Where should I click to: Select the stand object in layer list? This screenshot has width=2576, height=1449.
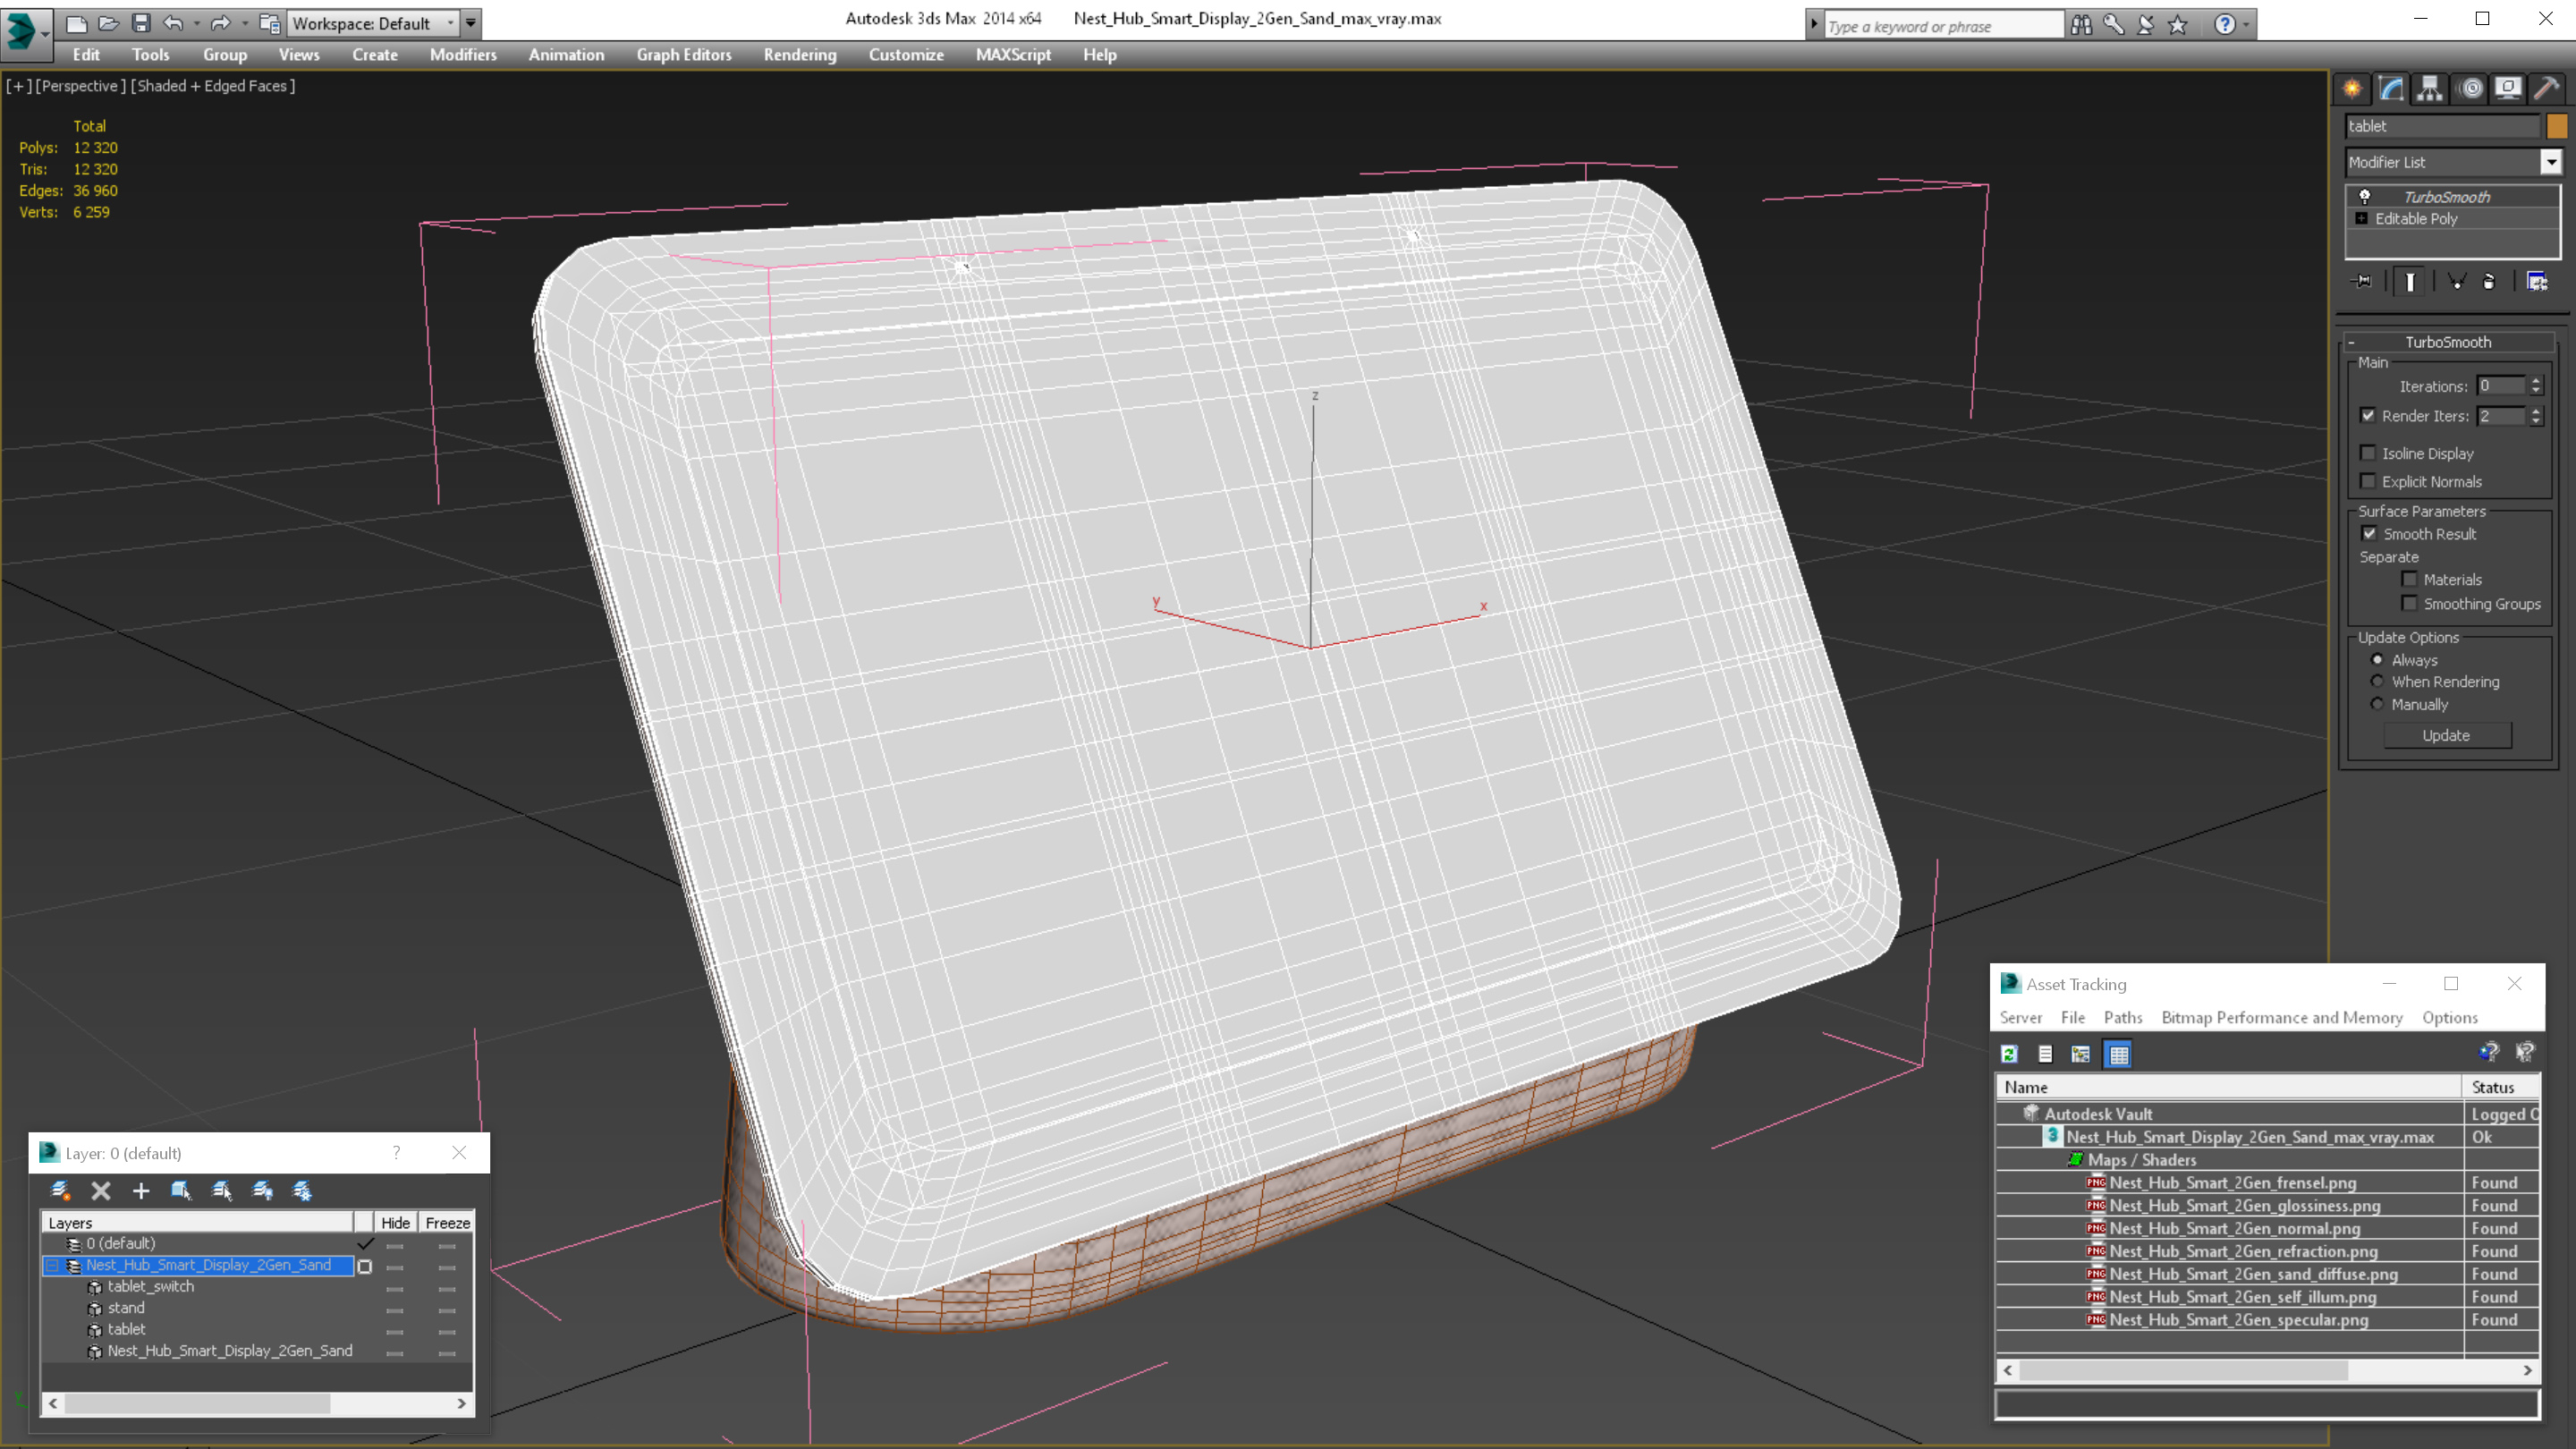click(x=126, y=1308)
